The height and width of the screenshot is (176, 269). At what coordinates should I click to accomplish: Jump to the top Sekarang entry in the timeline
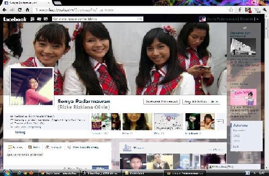pyautogui.click(x=240, y=125)
